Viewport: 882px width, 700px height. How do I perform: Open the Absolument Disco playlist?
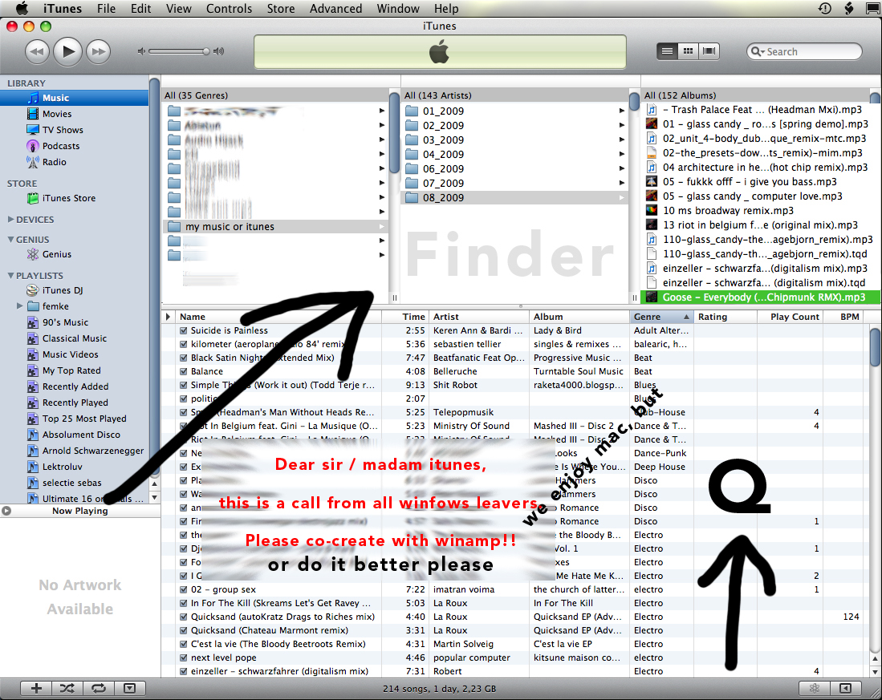[81, 435]
